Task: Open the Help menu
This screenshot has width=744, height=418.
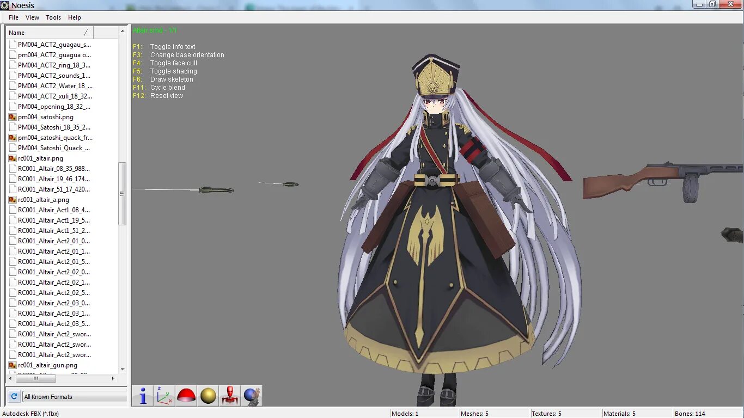Action: (75, 17)
